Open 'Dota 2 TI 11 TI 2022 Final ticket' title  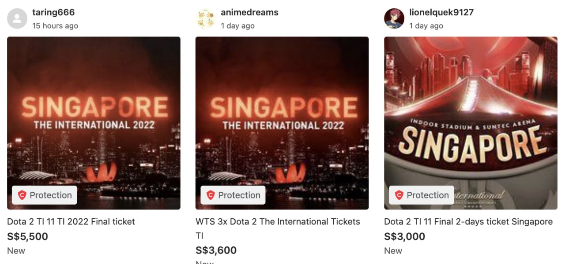pyautogui.click(x=71, y=221)
